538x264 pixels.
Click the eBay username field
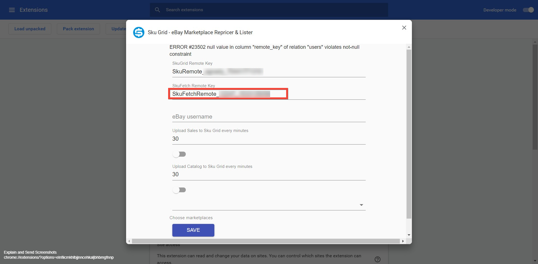point(269,117)
